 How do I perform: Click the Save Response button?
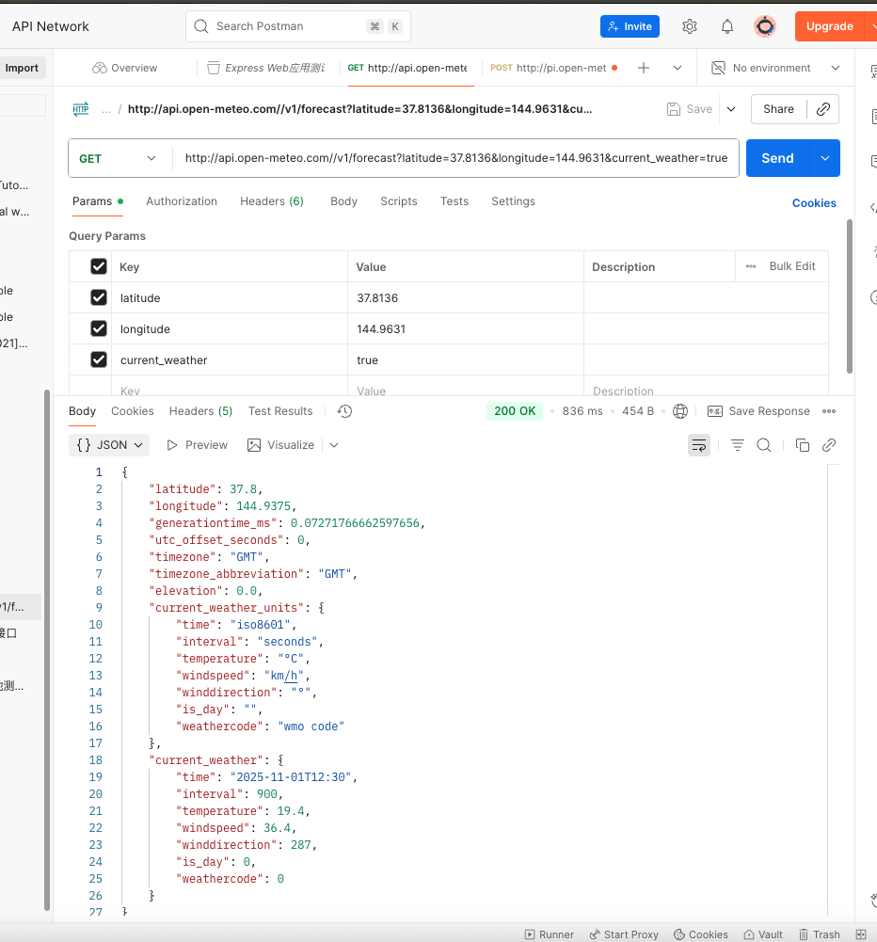pyautogui.click(x=758, y=411)
